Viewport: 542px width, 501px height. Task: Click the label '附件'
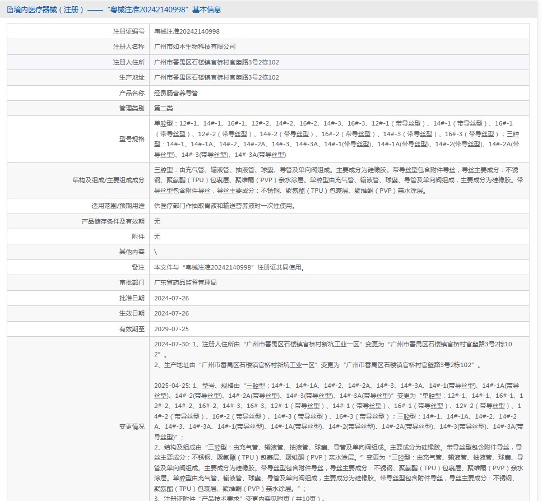138,236
